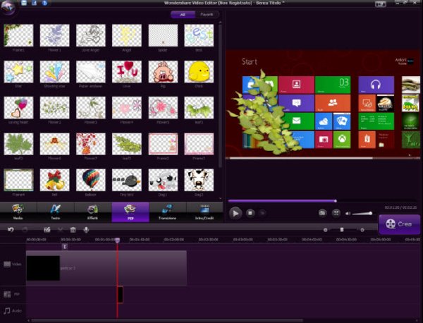Mute the preview volume speaker icon
This screenshot has height=323, width=423.
pos(348,214)
